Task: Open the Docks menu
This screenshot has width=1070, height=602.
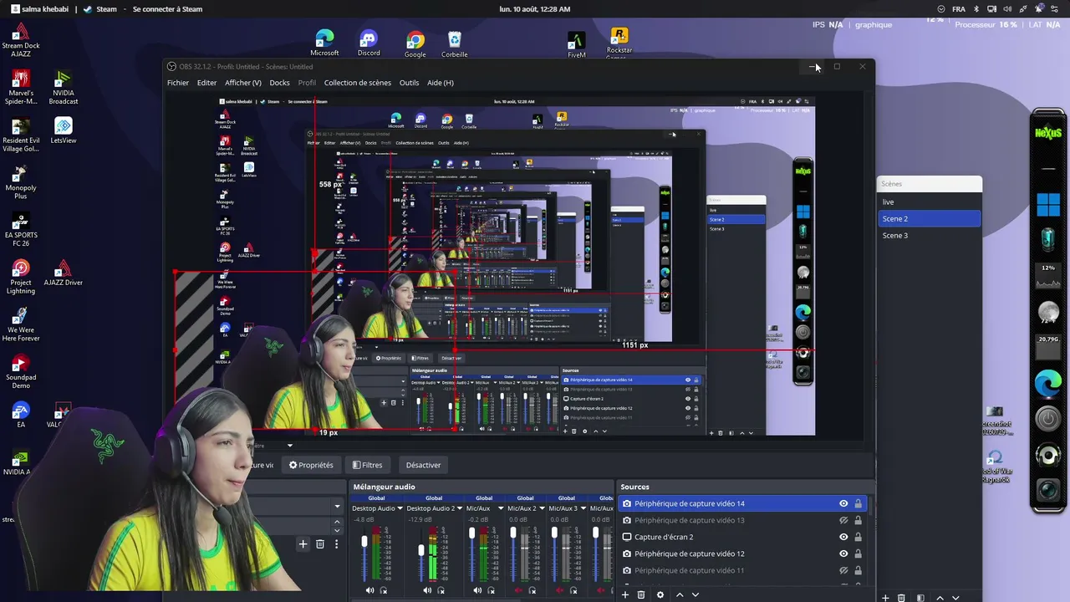Action: 279,83
